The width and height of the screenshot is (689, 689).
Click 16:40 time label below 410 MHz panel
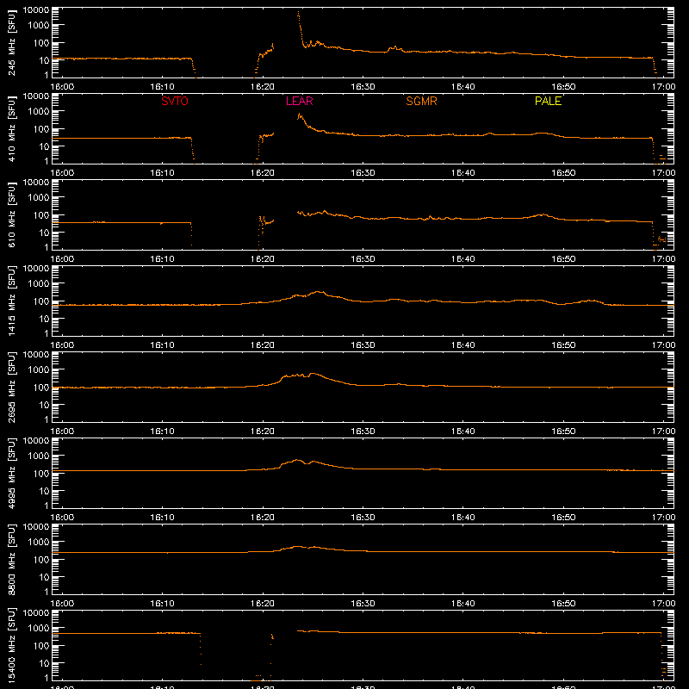coord(463,173)
